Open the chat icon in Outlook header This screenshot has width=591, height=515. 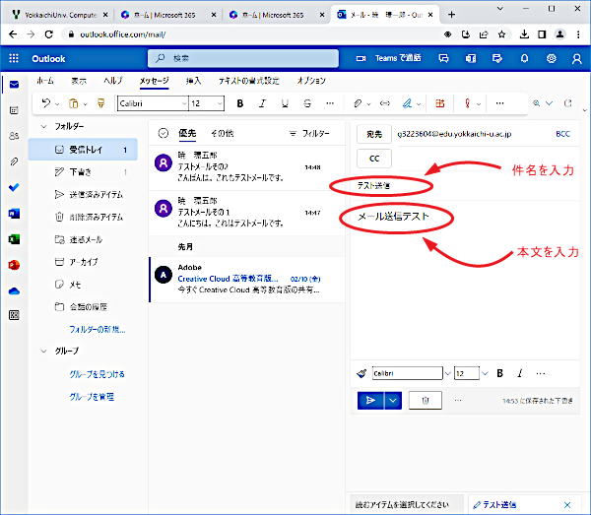(x=443, y=58)
